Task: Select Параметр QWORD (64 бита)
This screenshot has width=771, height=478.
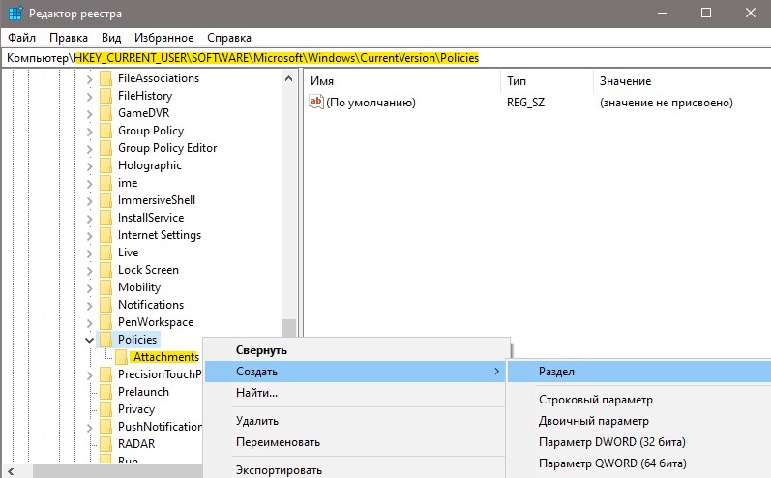Action: tap(639, 463)
